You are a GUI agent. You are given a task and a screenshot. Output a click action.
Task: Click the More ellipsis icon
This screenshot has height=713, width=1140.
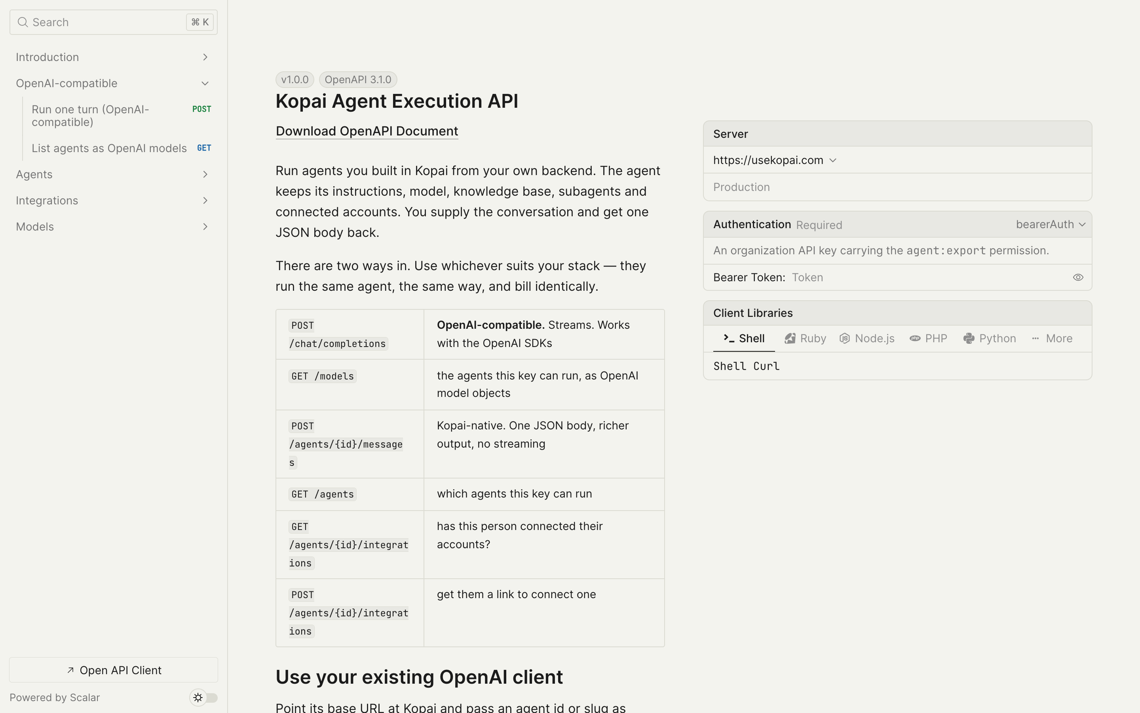(1035, 338)
